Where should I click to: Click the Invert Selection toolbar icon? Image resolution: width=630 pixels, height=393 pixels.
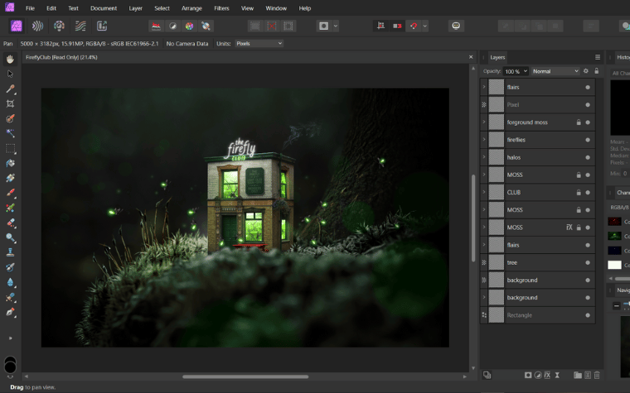288,26
